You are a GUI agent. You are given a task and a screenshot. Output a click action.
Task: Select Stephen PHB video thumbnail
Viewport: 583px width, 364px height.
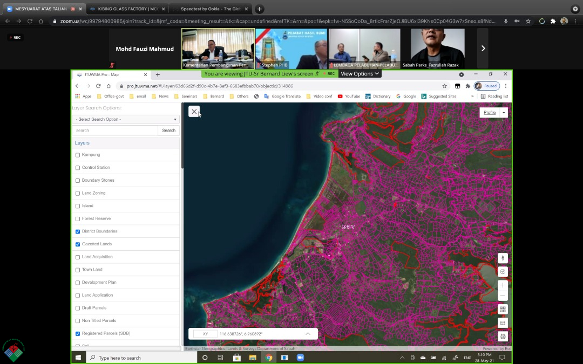(291, 49)
